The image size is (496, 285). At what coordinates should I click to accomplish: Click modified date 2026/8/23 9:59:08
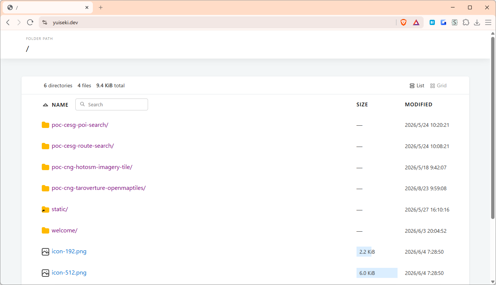pos(426,189)
